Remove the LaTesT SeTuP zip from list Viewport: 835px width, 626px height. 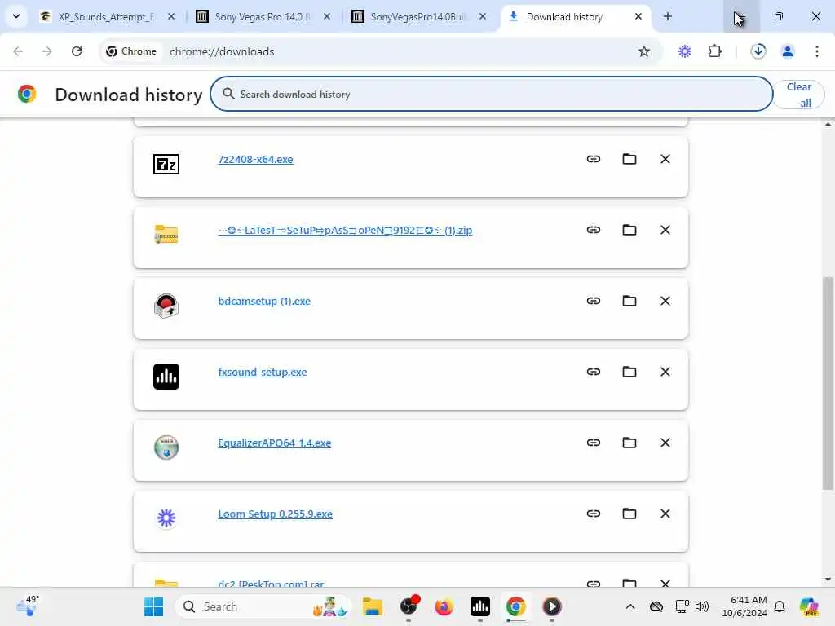(x=665, y=230)
